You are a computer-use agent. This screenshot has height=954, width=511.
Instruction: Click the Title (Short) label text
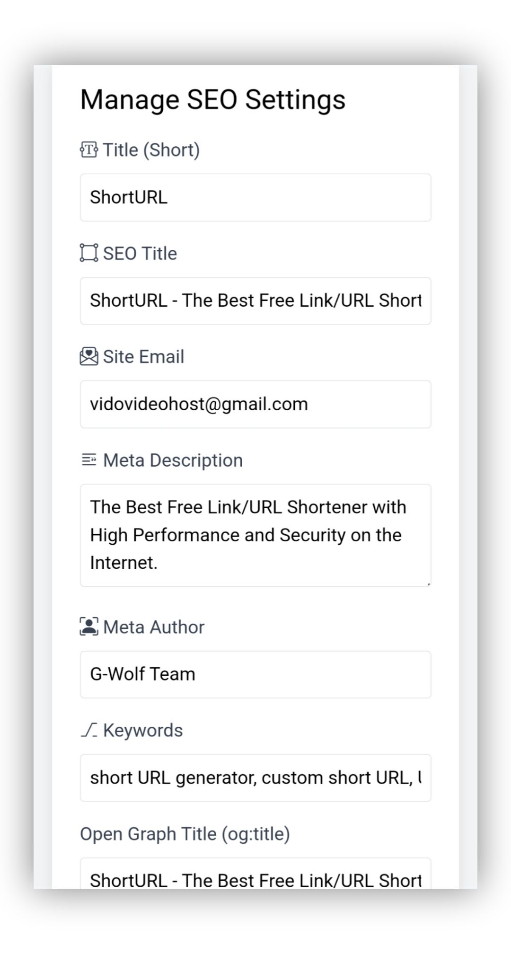tap(151, 150)
